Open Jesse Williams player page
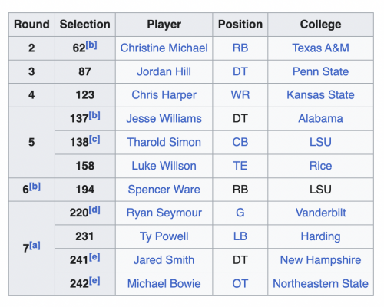The width and height of the screenshot is (384, 307). pyautogui.click(x=164, y=119)
